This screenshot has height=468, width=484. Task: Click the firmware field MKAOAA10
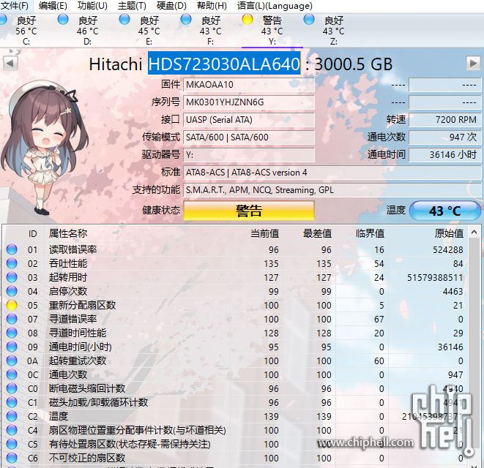[249, 85]
